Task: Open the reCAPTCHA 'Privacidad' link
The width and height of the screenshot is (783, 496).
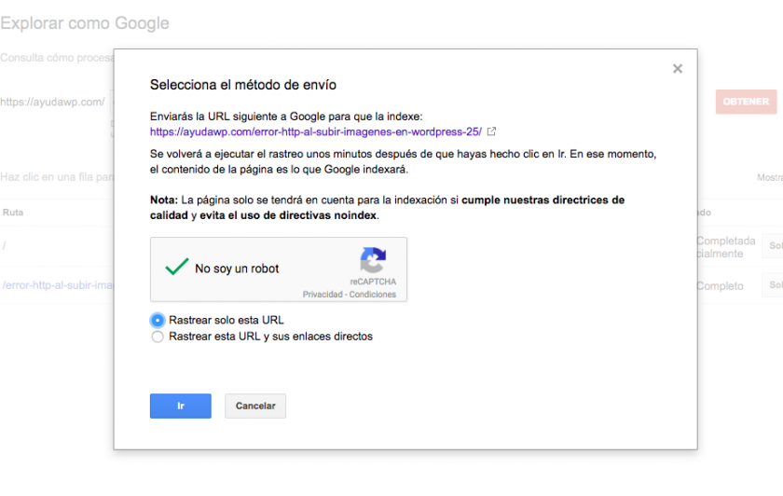Action: pyautogui.click(x=323, y=295)
